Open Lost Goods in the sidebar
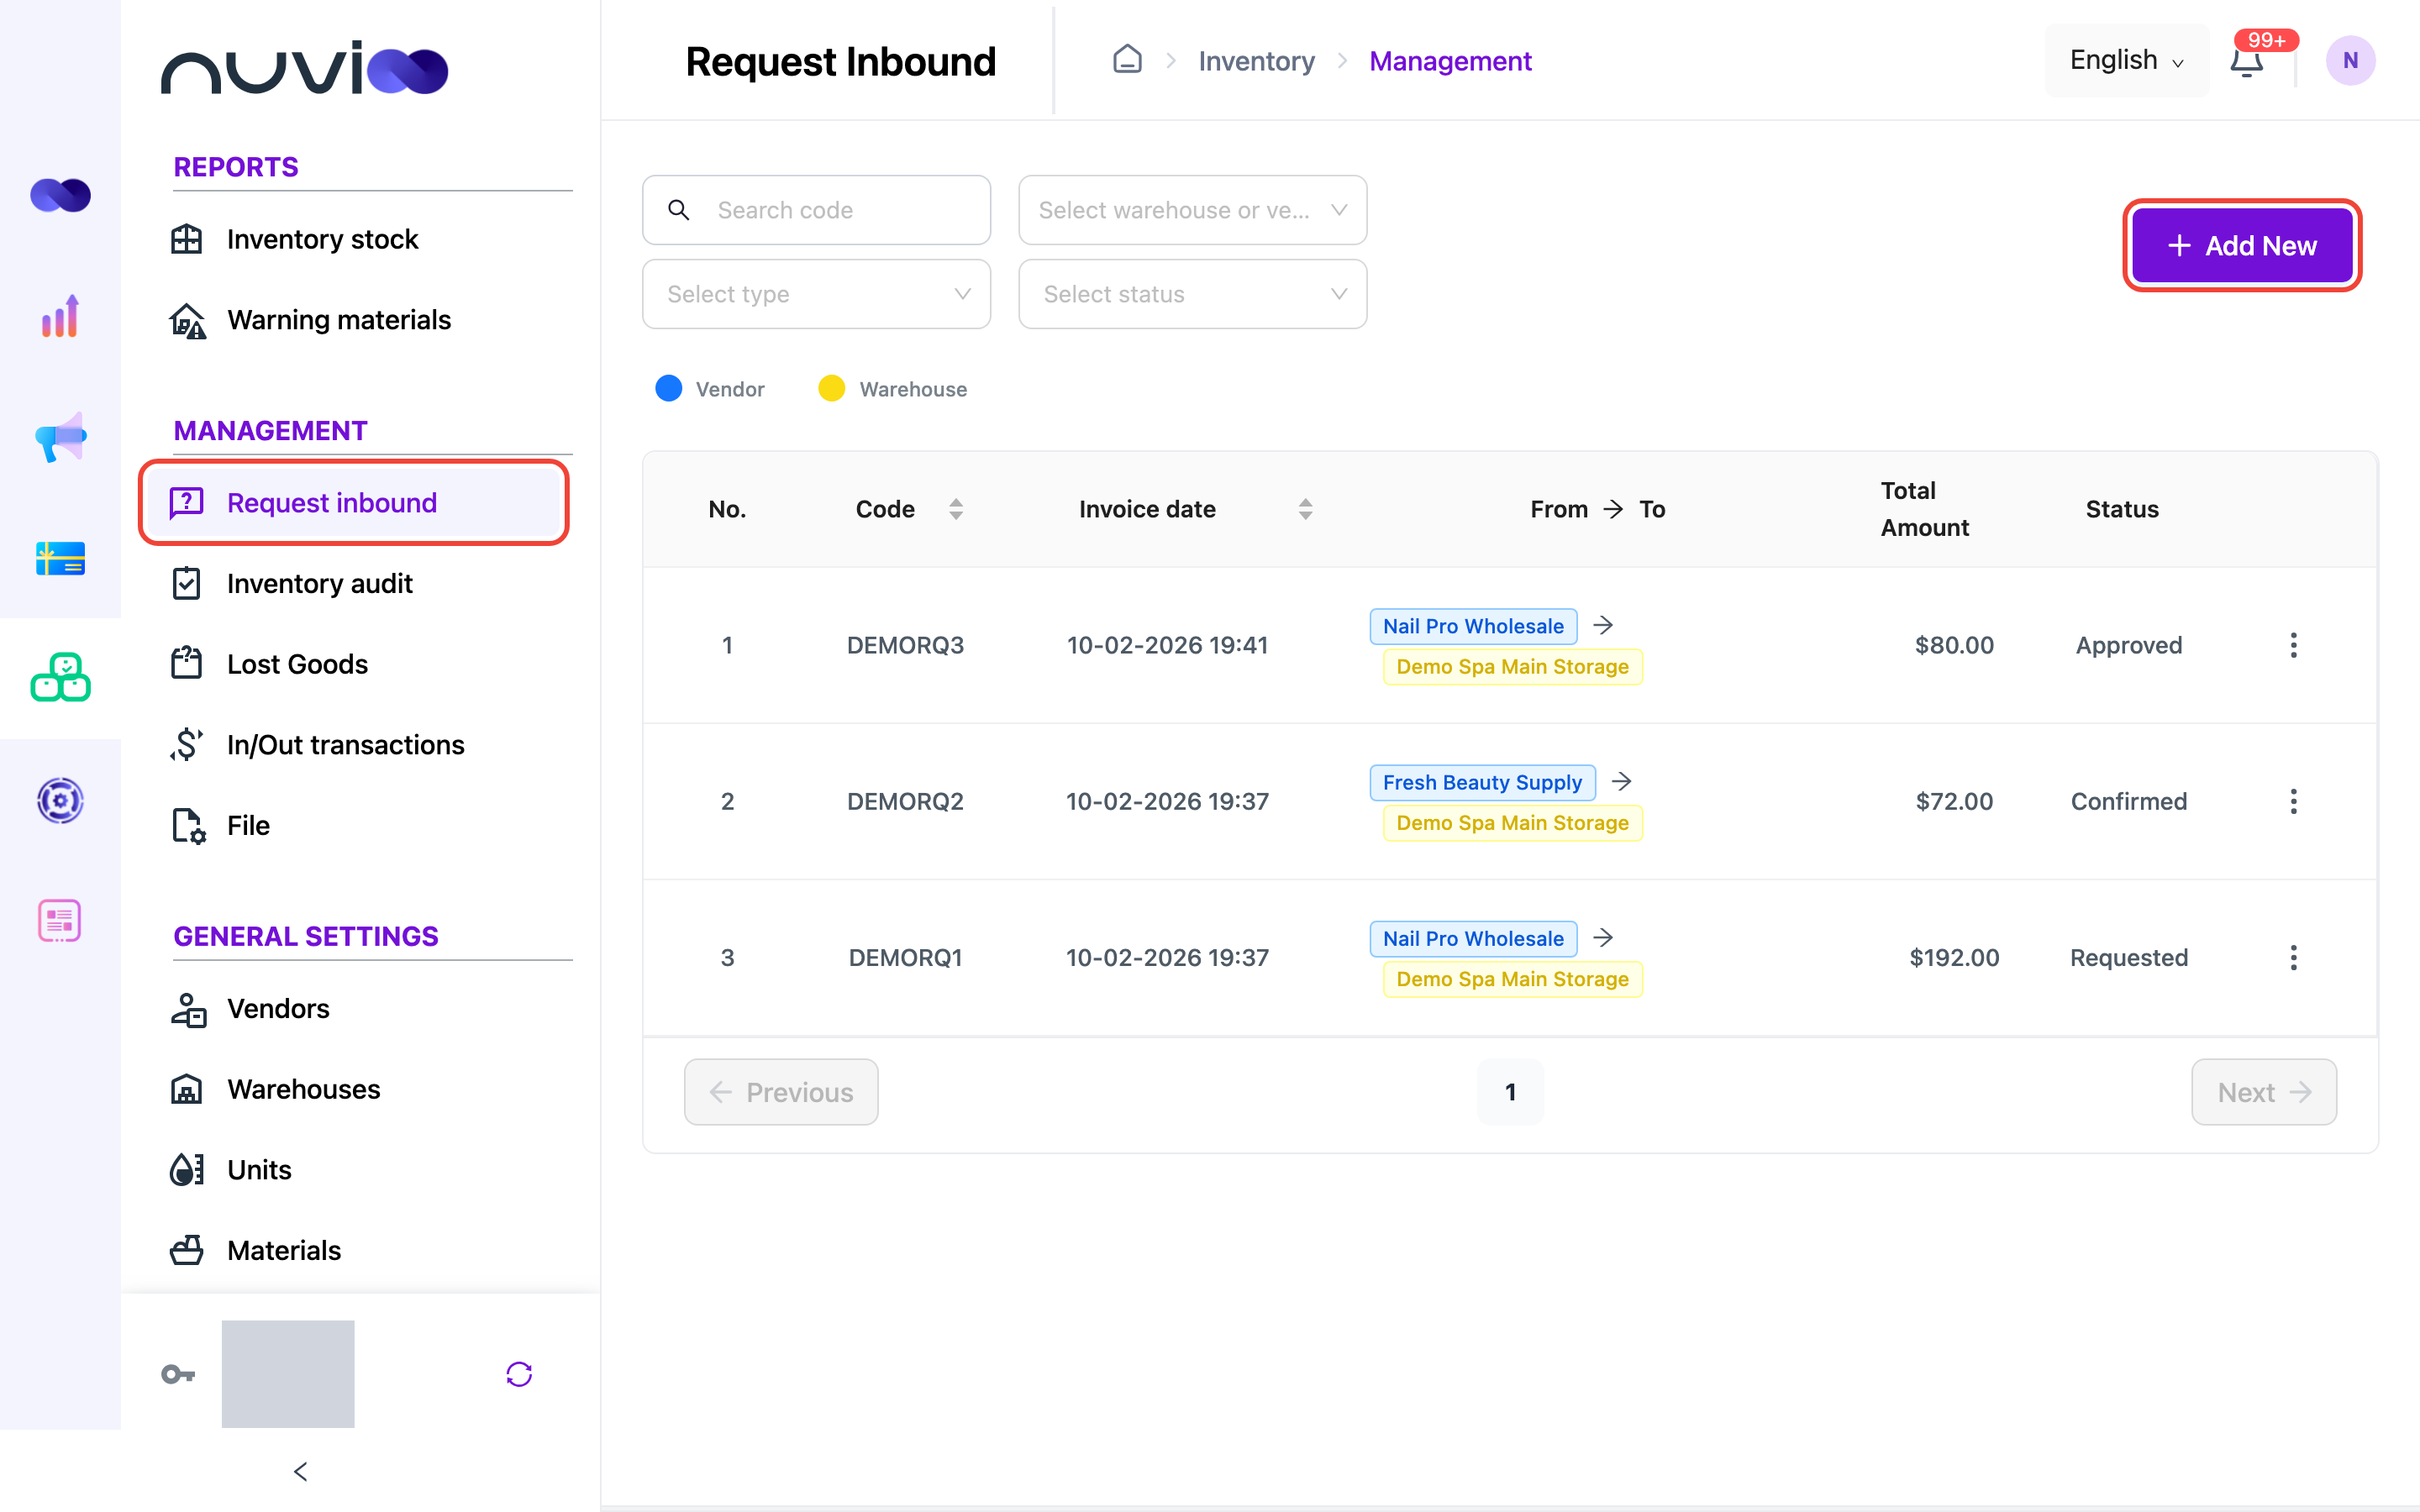2420x1512 pixels. tap(297, 664)
